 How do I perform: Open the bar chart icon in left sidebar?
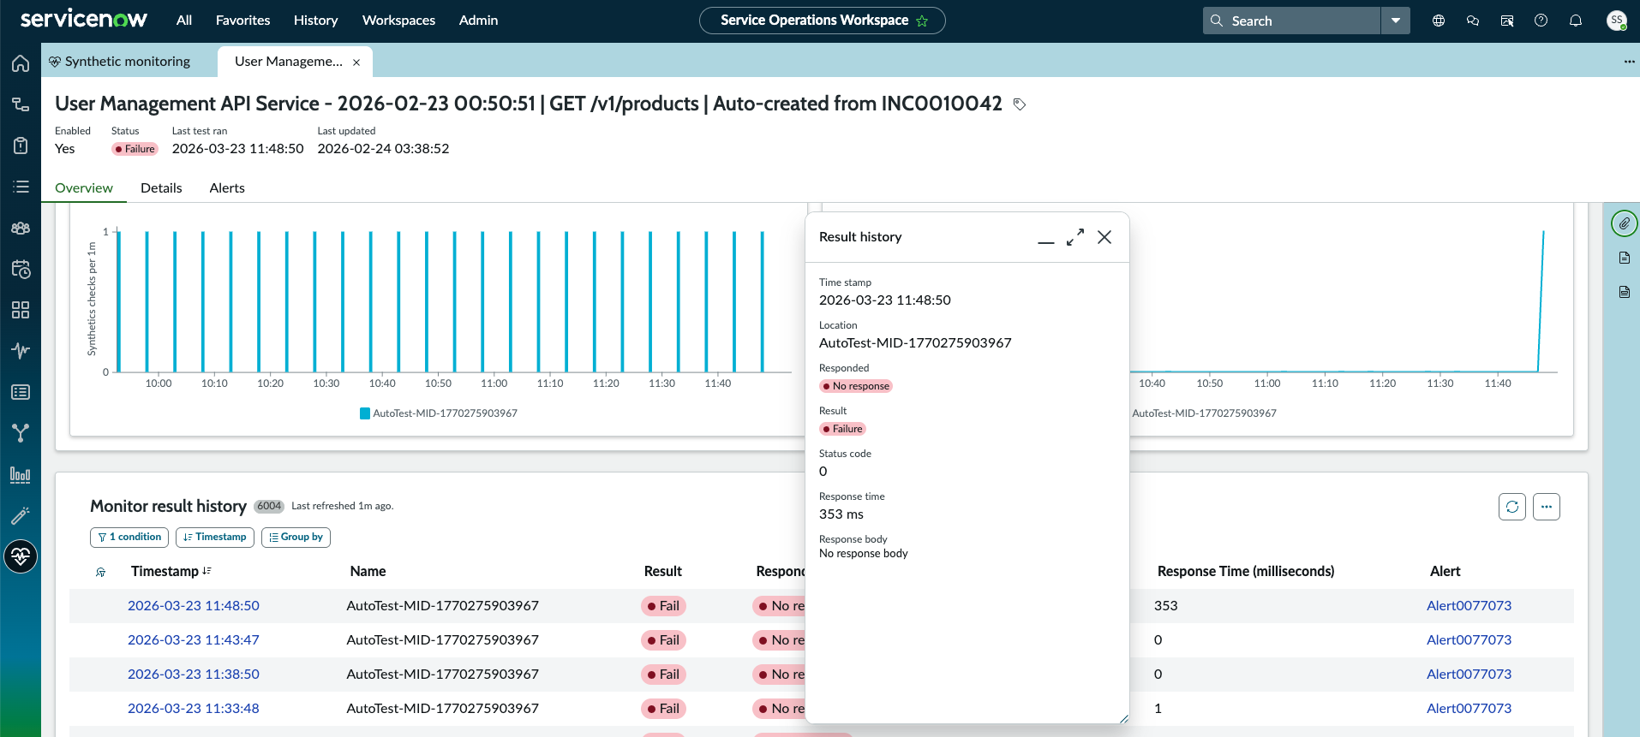[x=21, y=474]
